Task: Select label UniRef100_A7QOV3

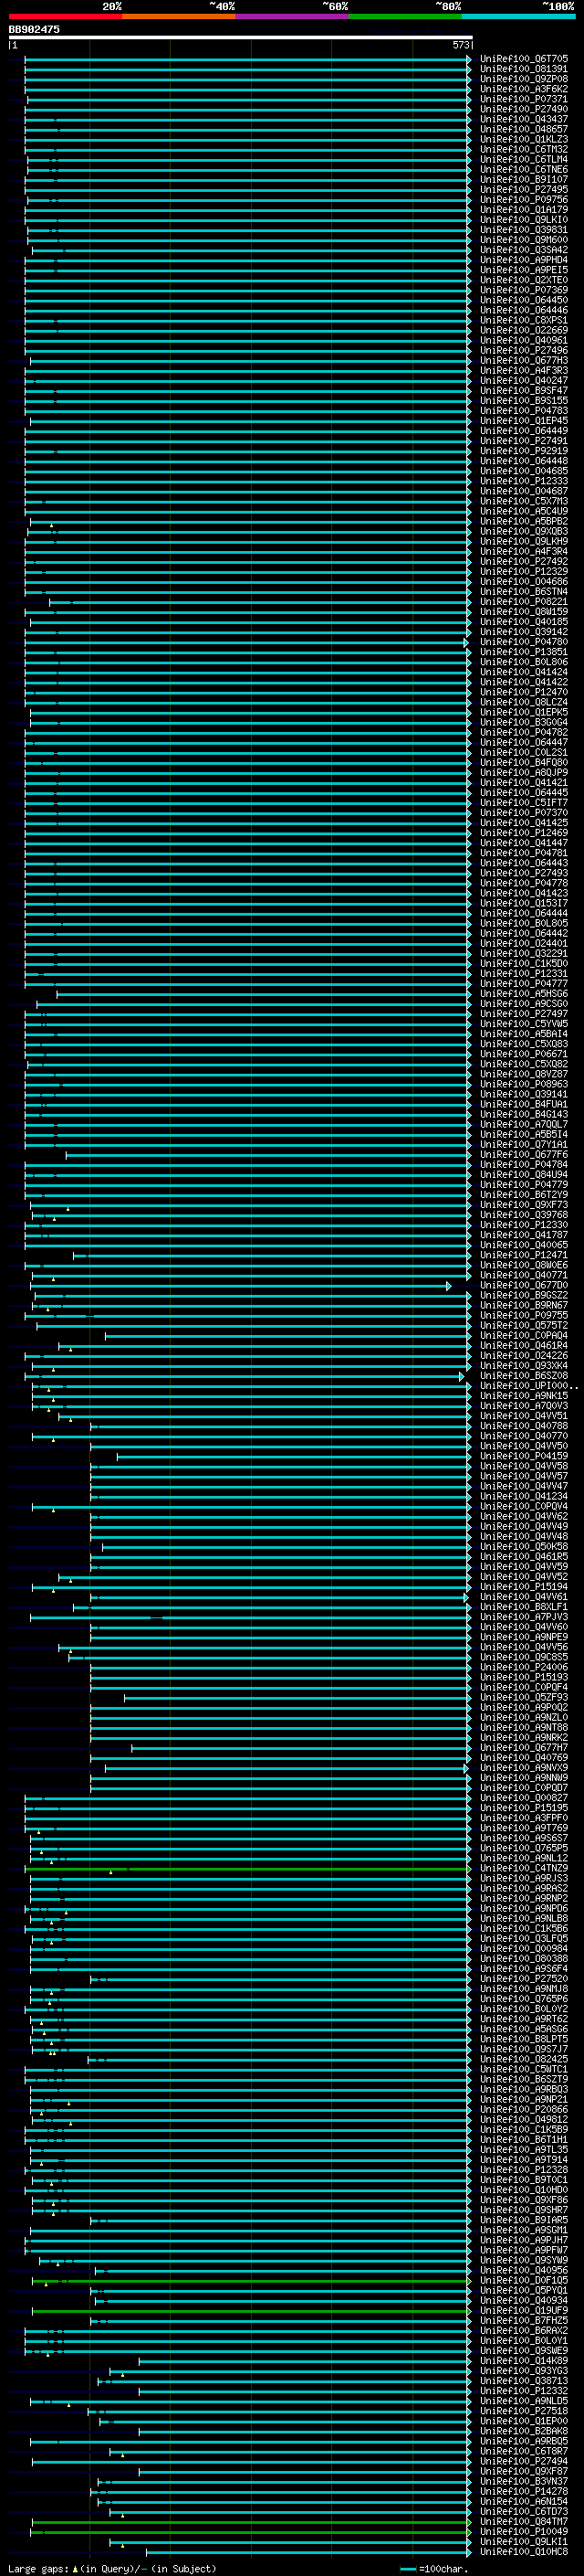Action: click(x=524, y=1405)
